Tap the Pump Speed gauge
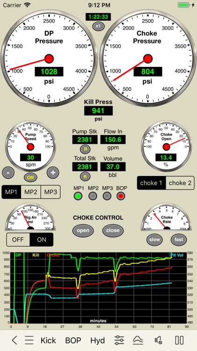 tap(30, 146)
